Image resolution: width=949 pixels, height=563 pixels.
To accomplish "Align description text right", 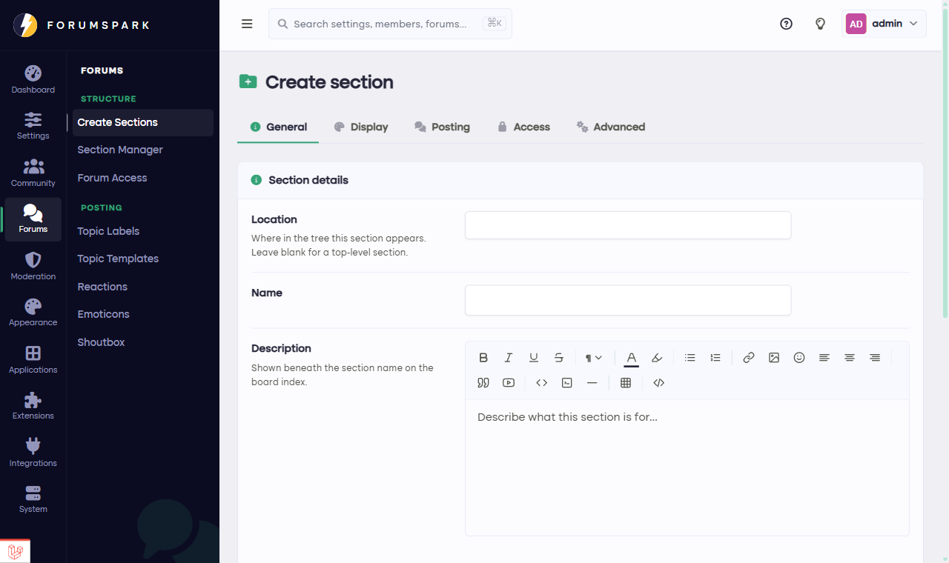I will coord(875,358).
